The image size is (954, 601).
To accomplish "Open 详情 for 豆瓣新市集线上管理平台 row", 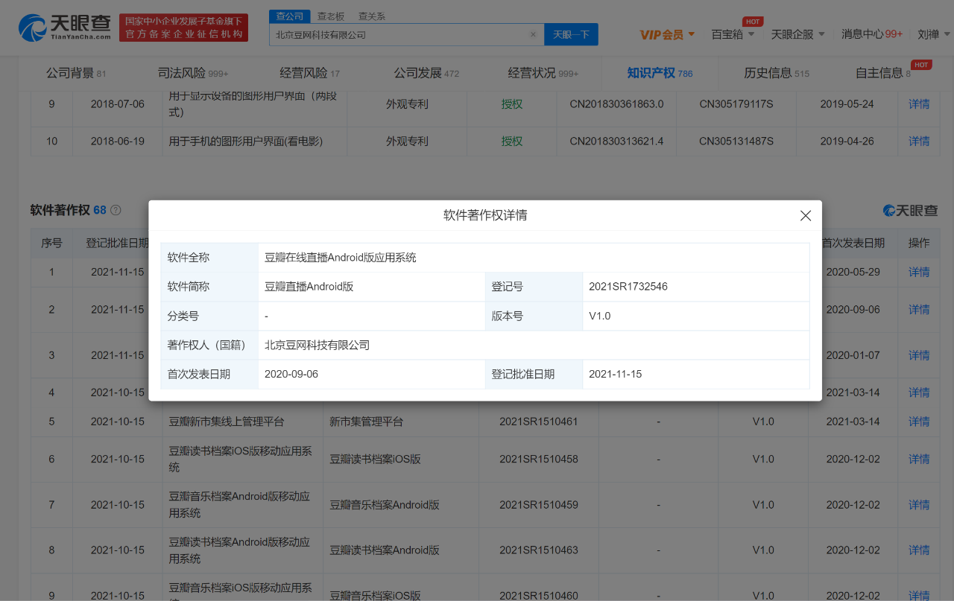I will (x=919, y=422).
